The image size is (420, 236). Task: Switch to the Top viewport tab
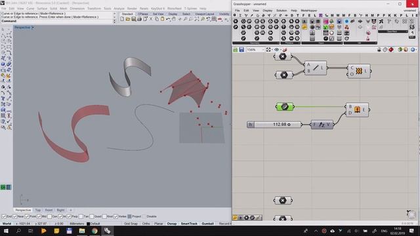coord(38,210)
